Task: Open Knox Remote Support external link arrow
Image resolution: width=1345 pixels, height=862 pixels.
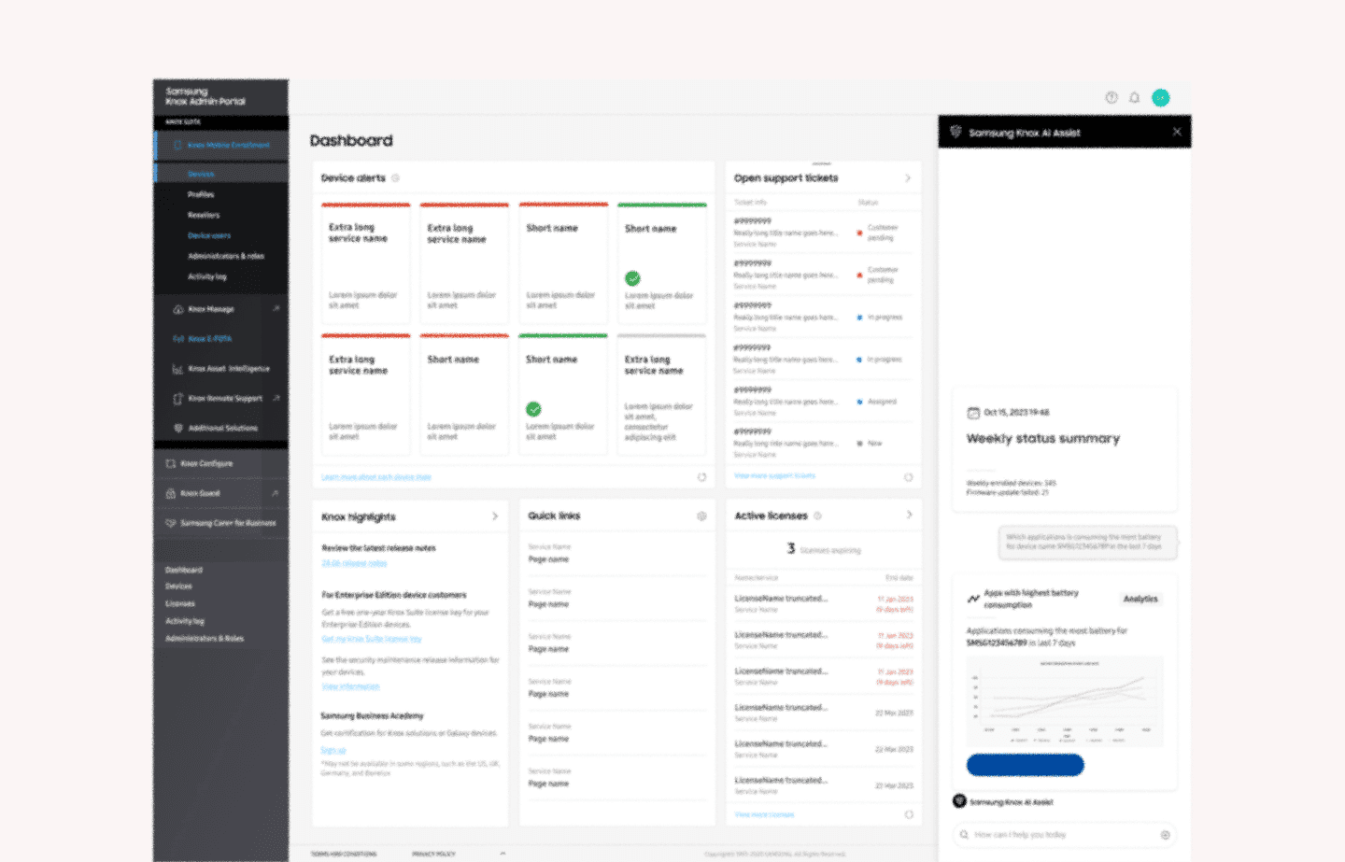Action: coord(276,398)
